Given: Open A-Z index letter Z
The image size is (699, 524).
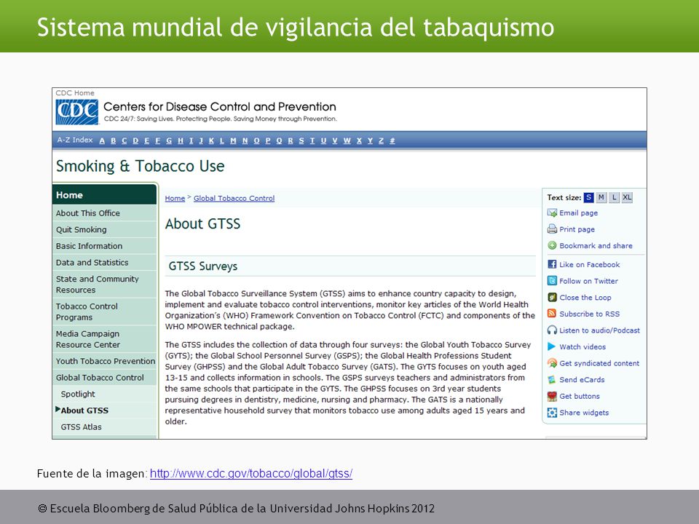Looking at the screenshot, I should [381, 140].
